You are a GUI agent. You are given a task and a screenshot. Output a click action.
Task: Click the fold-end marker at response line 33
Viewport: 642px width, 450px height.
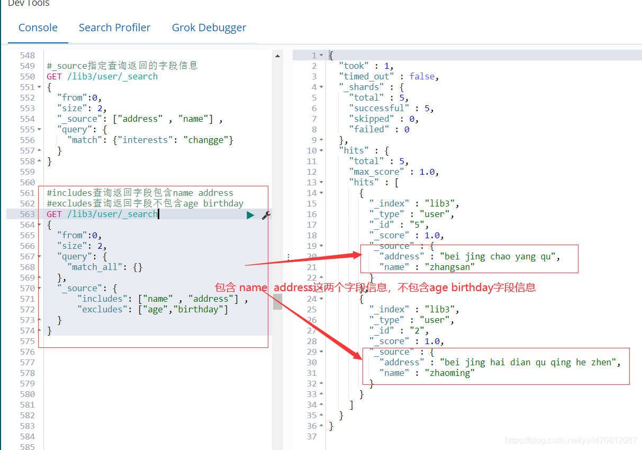pos(321,394)
